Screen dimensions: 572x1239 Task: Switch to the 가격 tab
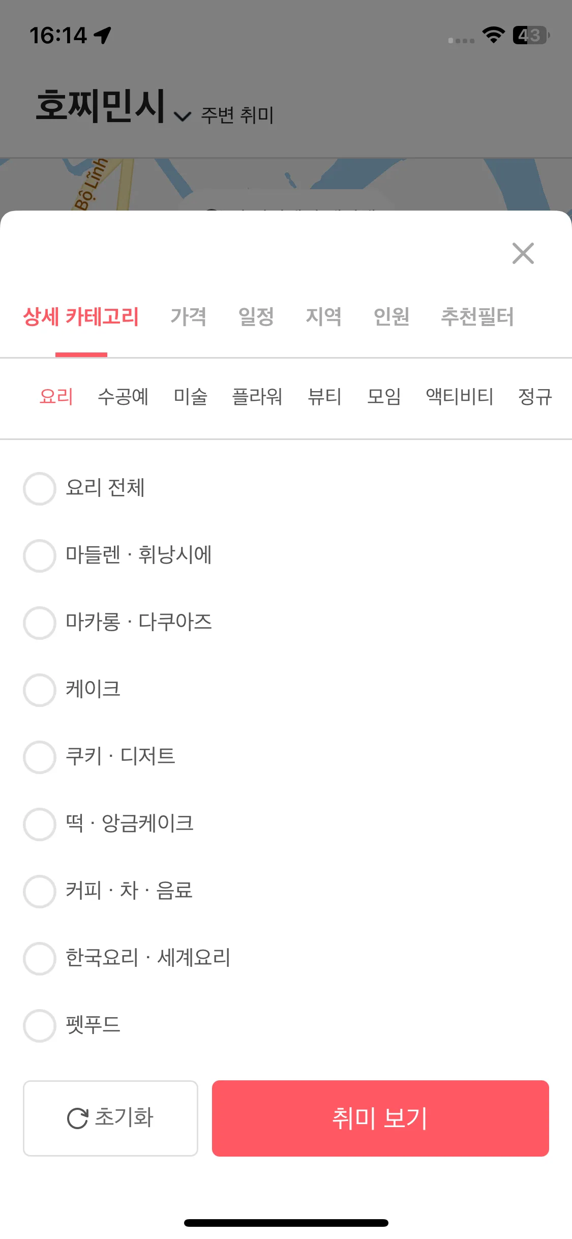tap(189, 316)
